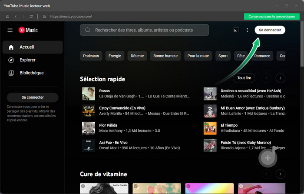Viewport: 304px width, 194px height.
Task: Click the search magnifier icon
Action: click(88, 30)
